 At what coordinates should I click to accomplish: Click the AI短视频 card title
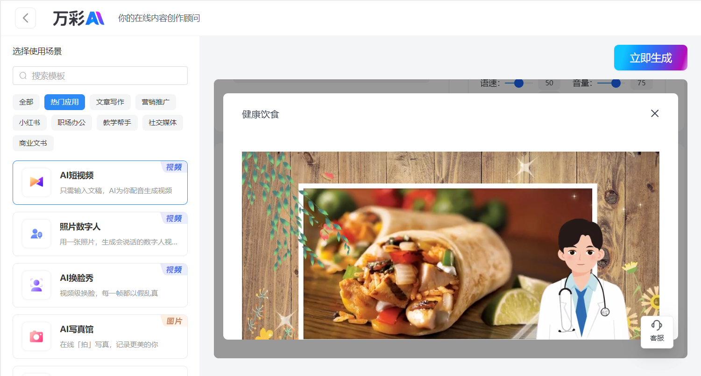[77, 175]
